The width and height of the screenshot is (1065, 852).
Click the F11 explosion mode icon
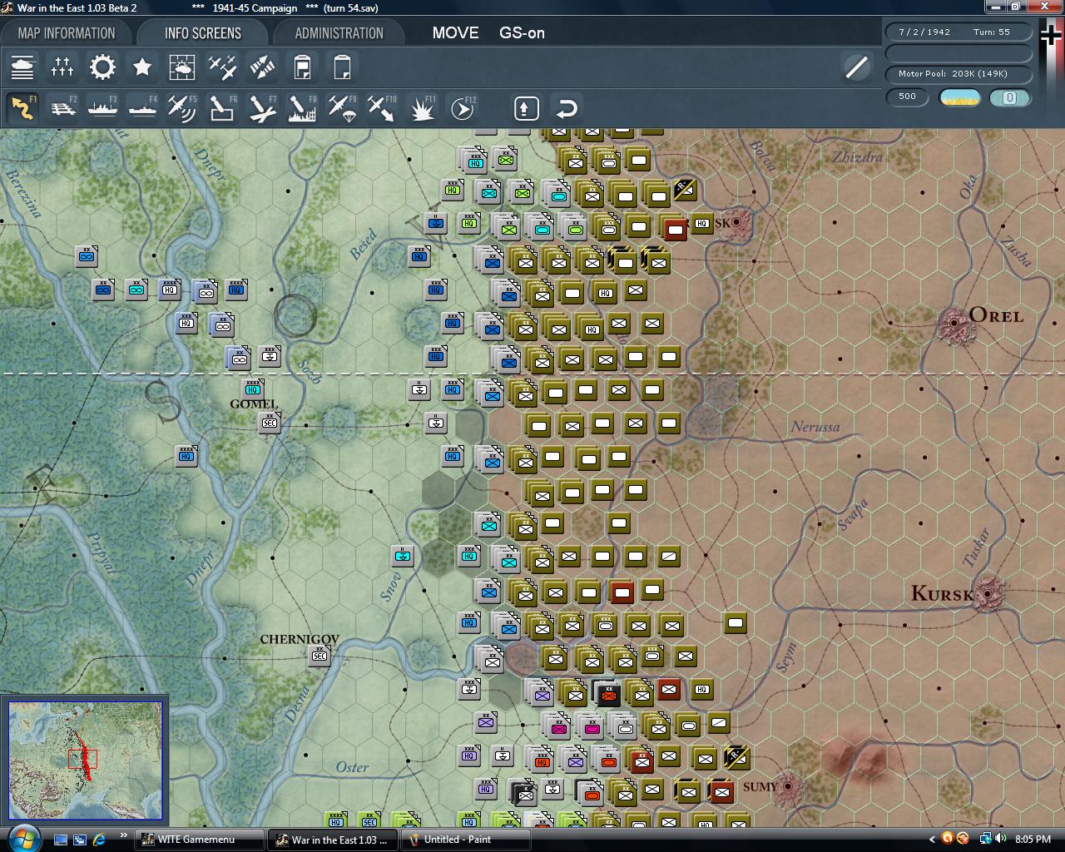tap(422, 108)
